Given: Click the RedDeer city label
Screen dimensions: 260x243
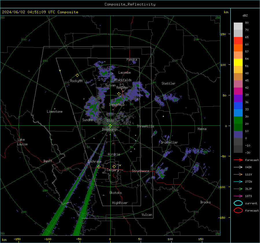Looking at the screenshot, I should 122,88.
